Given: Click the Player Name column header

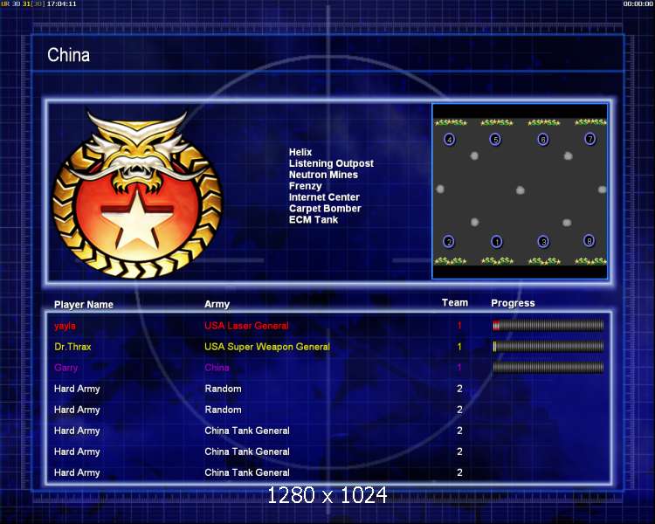Looking at the screenshot, I should click(84, 305).
